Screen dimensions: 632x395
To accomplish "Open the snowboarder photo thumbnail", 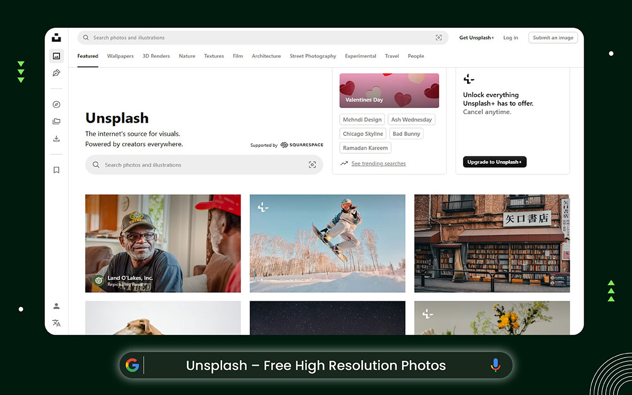I will [328, 243].
